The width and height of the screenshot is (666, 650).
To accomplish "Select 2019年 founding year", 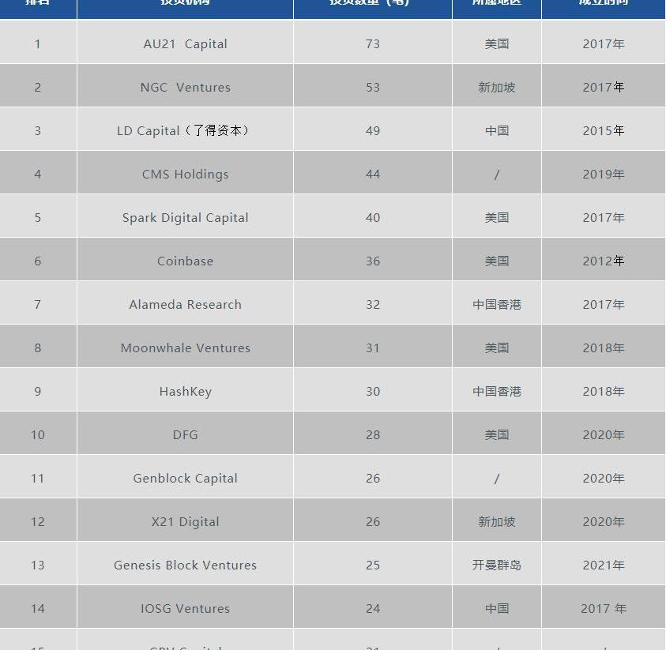I will [x=603, y=174].
